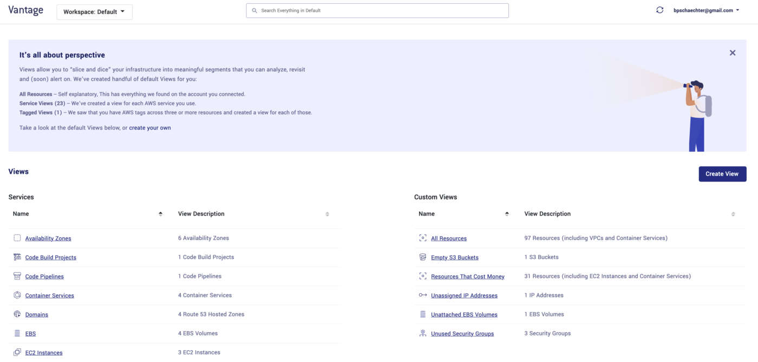Screen dimensions: 758x362
Task: Follow the create your own link
Action: pyautogui.click(x=150, y=128)
